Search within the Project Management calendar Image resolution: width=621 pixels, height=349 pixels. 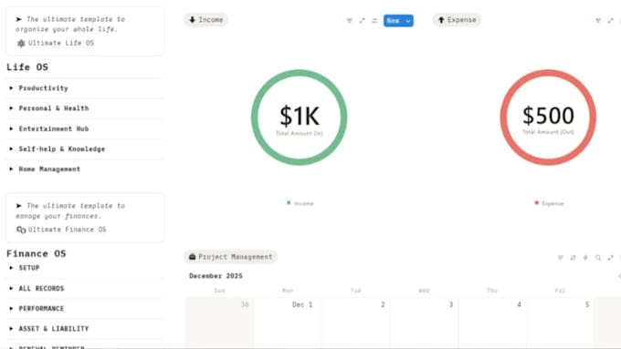(x=598, y=258)
